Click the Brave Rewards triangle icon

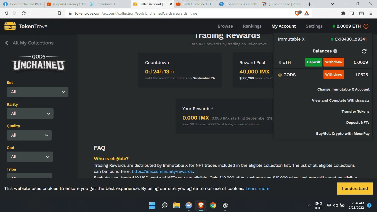307,13
